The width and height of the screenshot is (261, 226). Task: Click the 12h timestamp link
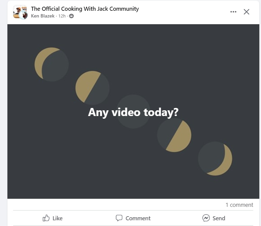[62, 16]
